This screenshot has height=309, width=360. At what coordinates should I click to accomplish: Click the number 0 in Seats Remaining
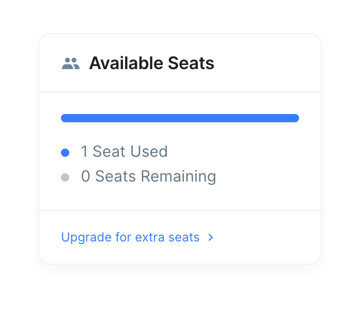tap(86, 176)
